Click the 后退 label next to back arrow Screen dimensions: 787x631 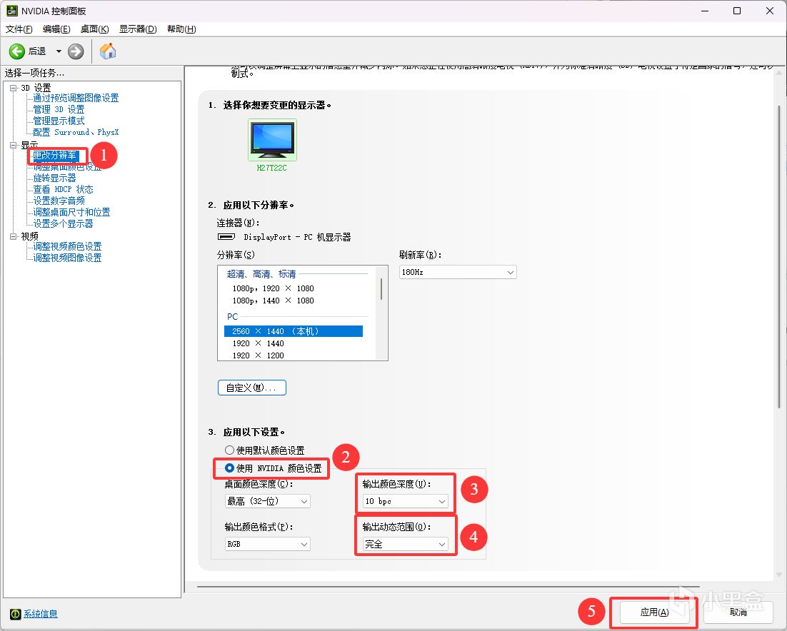coord(37,51)
